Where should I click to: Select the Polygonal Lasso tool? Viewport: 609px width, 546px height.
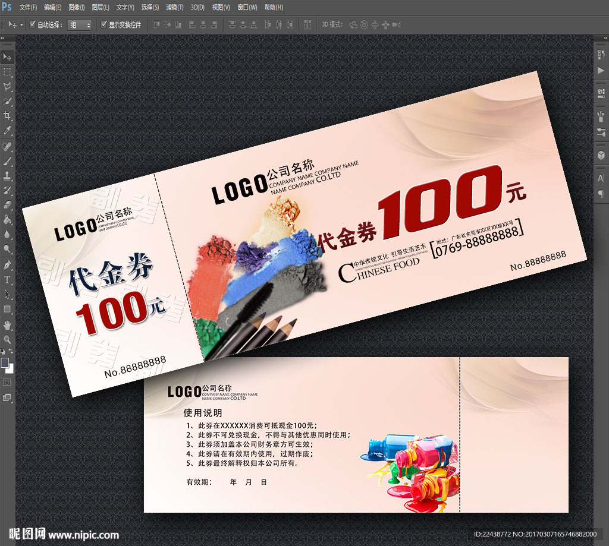tap(8, 86)
